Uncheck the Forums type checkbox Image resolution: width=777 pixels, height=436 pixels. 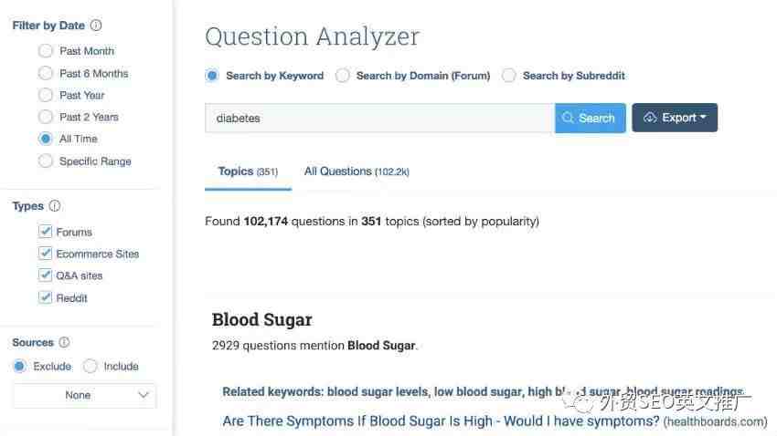45,232
